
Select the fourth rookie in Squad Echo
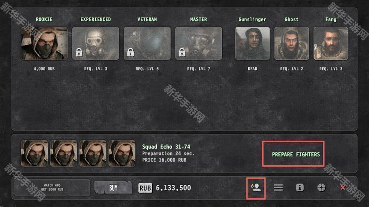(x=122, y=153)
